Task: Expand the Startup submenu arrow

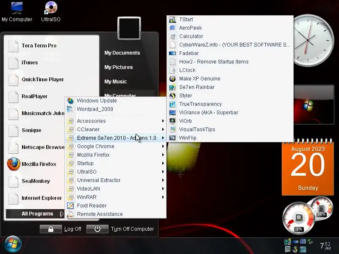Action: (x=163, y=163)
